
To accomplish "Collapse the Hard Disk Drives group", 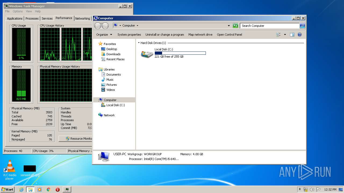I will pos(139,43).
